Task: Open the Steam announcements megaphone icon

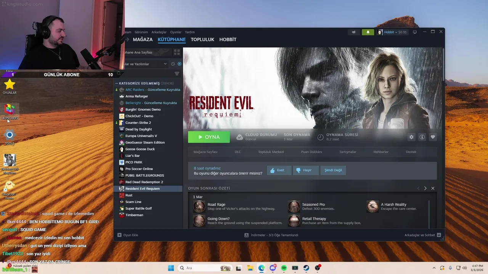Action: pos(354,32)
